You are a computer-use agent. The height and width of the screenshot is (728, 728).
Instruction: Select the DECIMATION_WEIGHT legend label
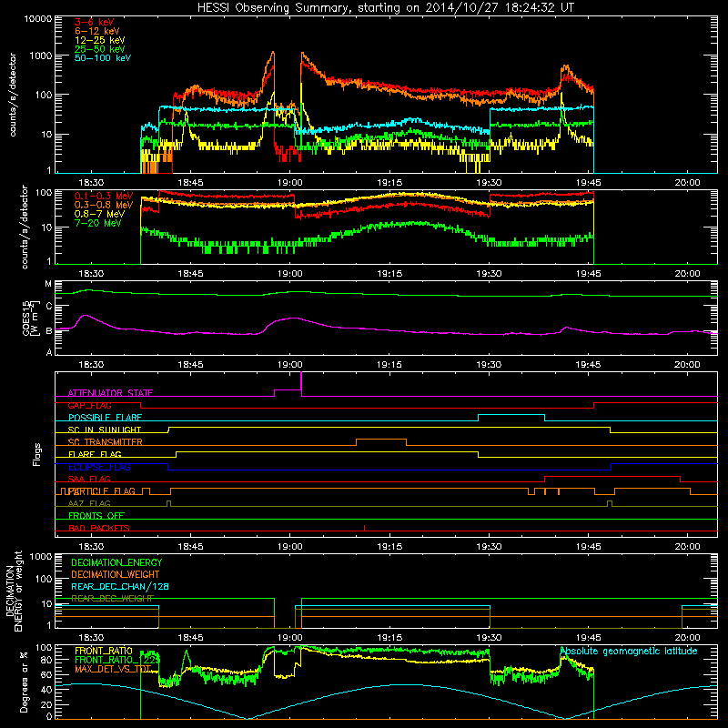[116, 575]
